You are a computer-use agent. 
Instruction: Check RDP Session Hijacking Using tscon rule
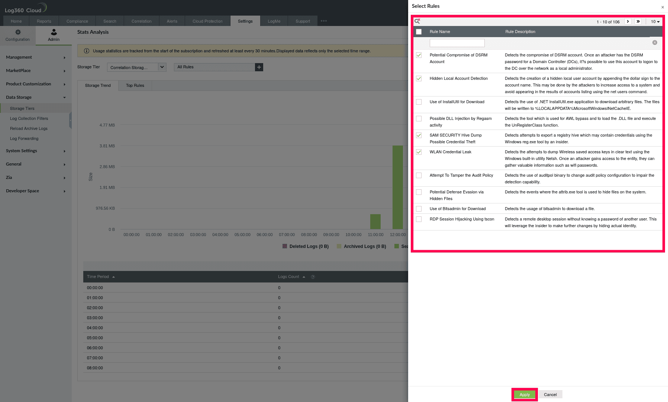(x=419, y=219)
